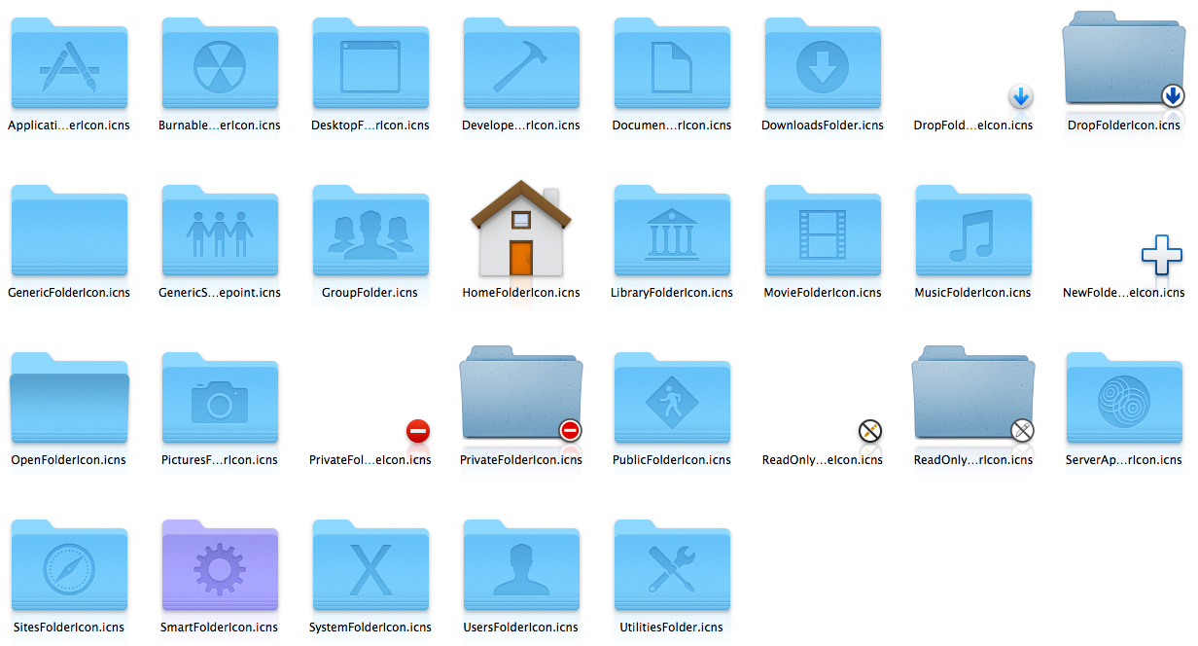Click the Users folder icon with person silhouette
The width and height of the screenshot is (1198, 646).
click(x=521, y=565)
